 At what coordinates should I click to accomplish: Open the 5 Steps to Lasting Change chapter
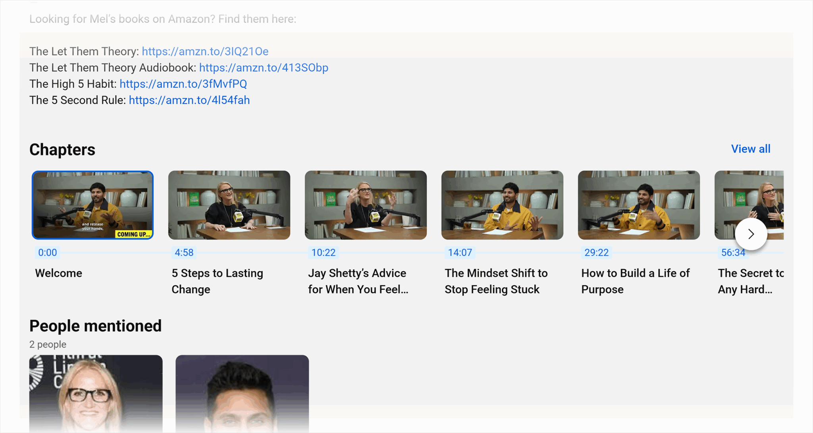(229, 205)
